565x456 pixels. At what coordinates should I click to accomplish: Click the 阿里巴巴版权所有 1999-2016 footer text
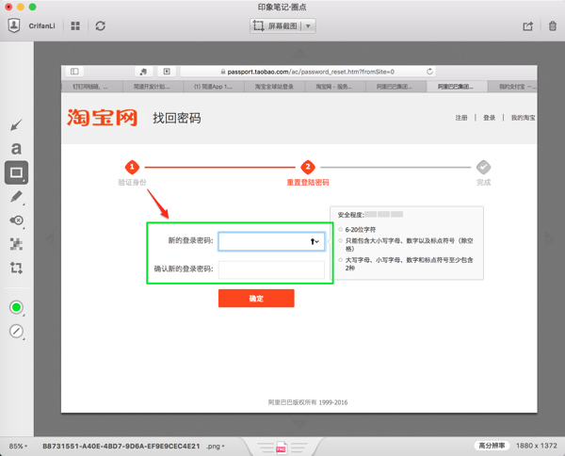click(308, 402)
